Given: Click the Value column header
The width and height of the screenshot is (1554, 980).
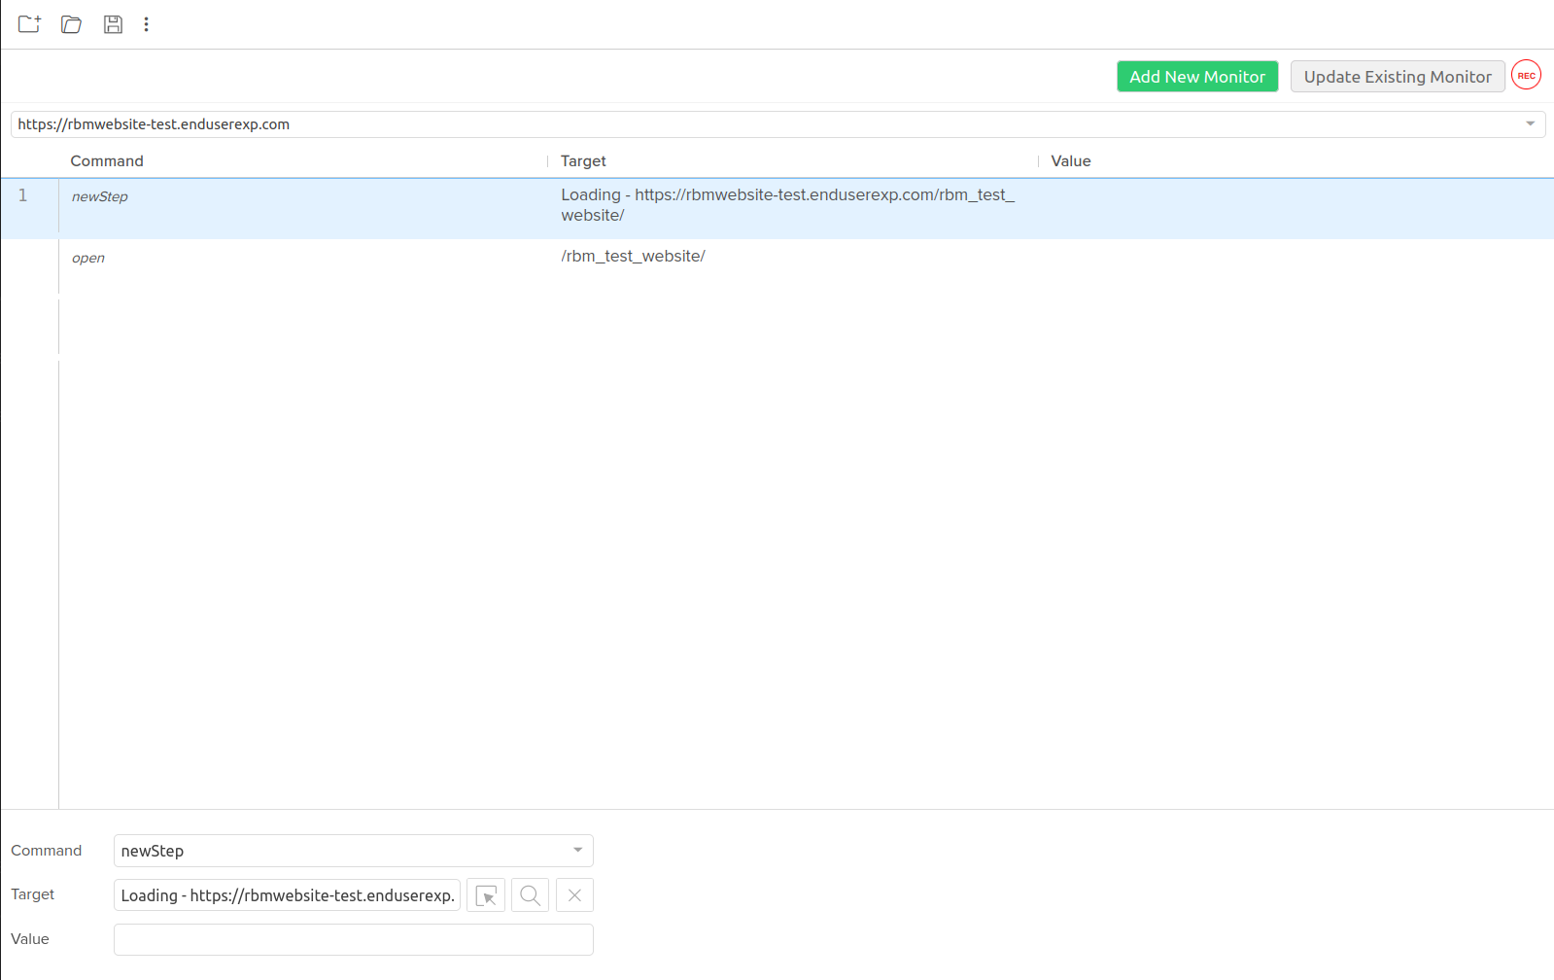Looking at the screenshot, I should (x=1070, y=161).
